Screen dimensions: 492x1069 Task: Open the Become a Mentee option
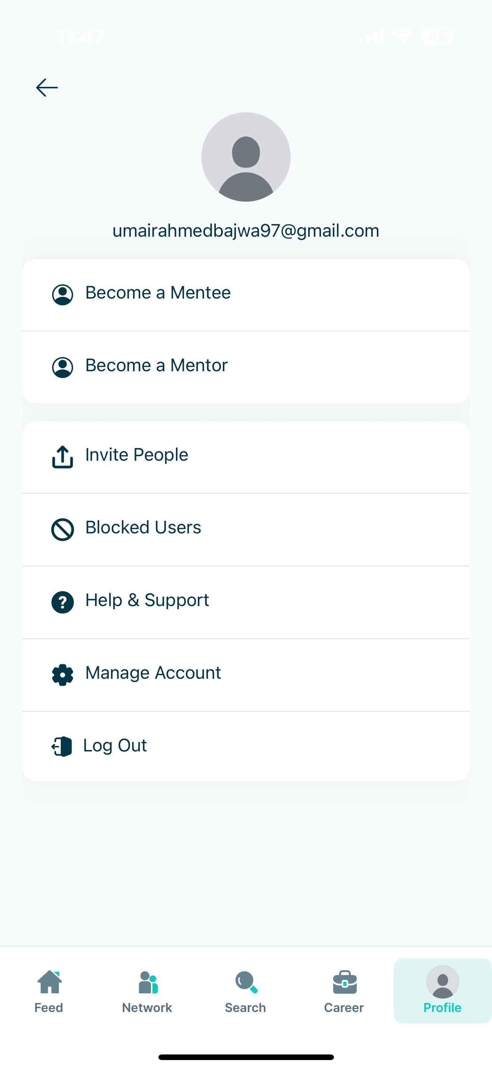coord(158,293)
